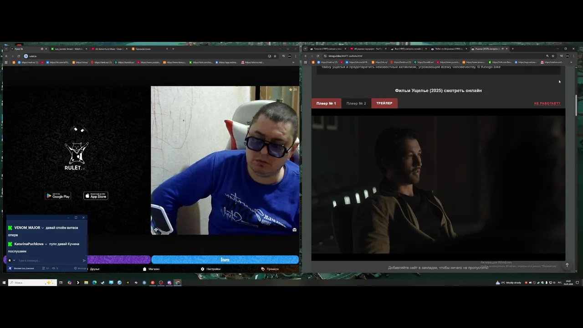Click VENOM_MAJOR Kick badge icon
Screen dimensions: 583x328
click(x=10, y=228)
